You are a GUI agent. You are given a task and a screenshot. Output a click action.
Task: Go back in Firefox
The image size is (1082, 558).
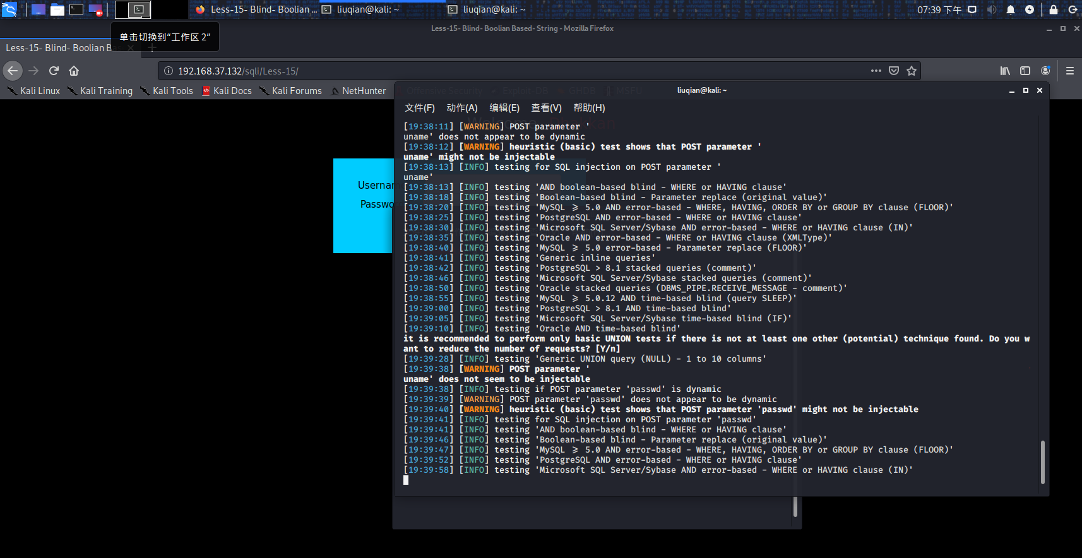point(13,71)
